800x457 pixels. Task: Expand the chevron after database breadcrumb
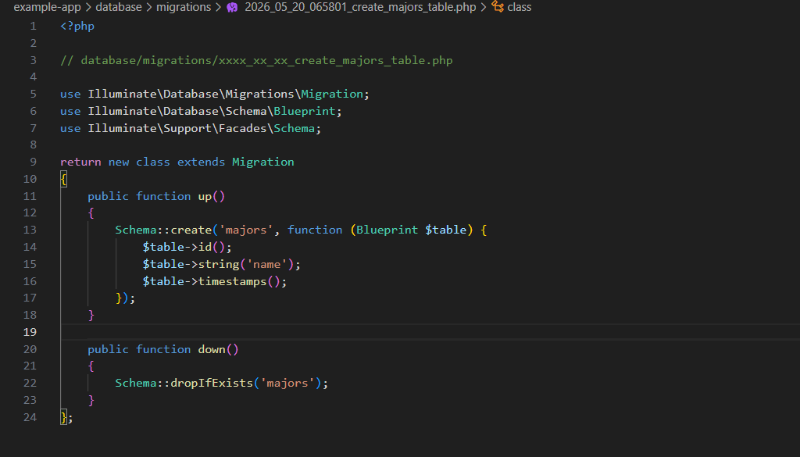149,7
